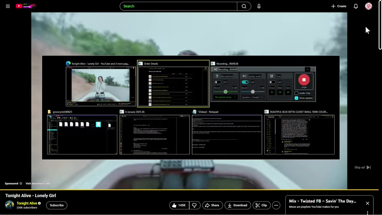This screenshot has height=215, width=382.
Task: Dislike the Lonely Girl video
Action: click(194, 205)
